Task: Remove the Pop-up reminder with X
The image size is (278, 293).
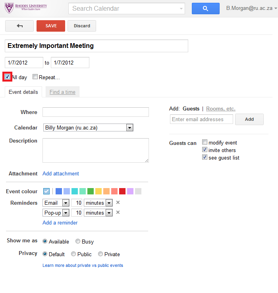Action: coord(118,213)
